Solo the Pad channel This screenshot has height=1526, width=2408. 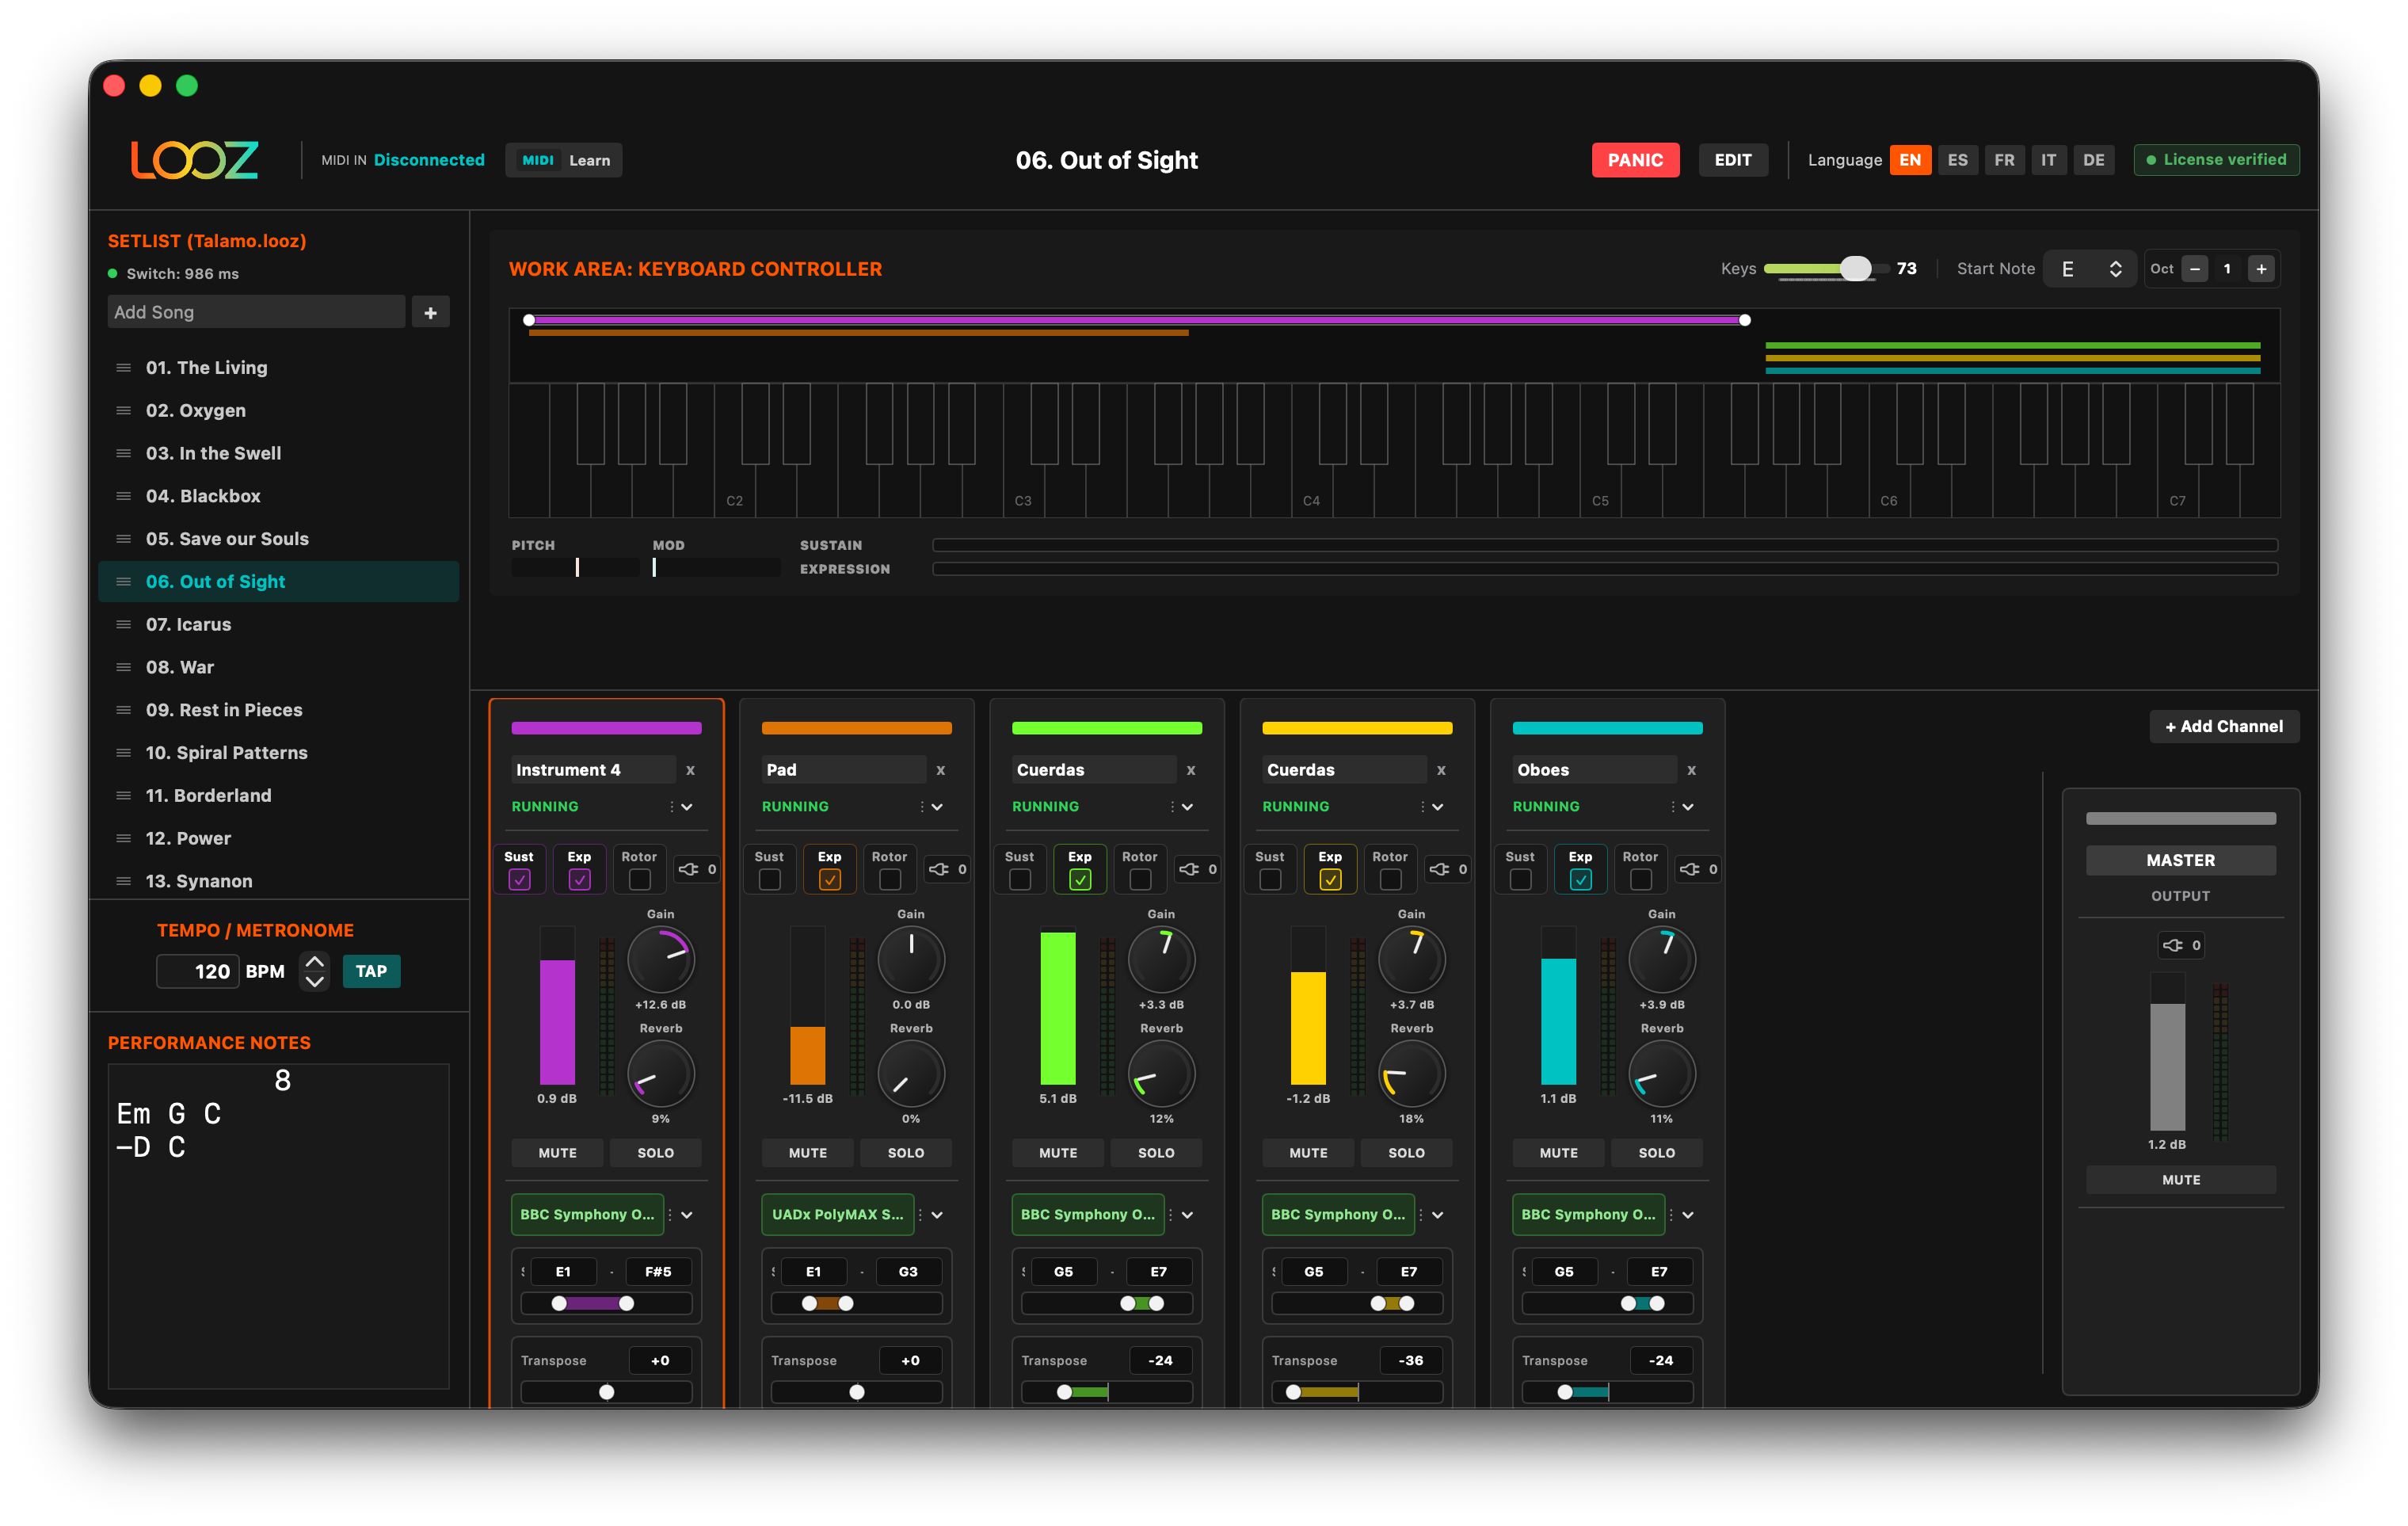click(x=906, y=1153)
